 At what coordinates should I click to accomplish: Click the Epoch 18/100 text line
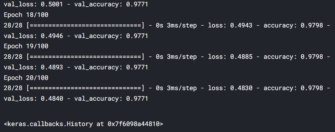coord(26,15)
